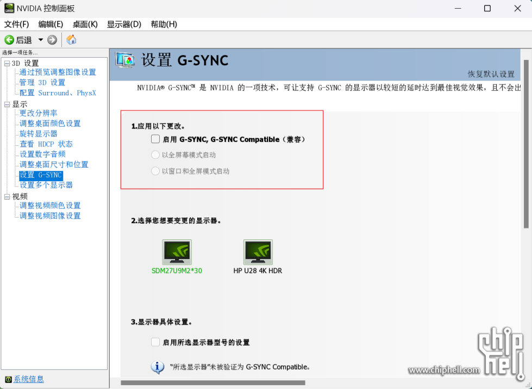
Task: Select the SDM27U9M2*30 monitor icon
Action: click(177, 252)
